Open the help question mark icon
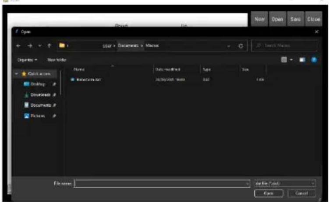Screen dimensions: 329x202 (x=314, y=59)
